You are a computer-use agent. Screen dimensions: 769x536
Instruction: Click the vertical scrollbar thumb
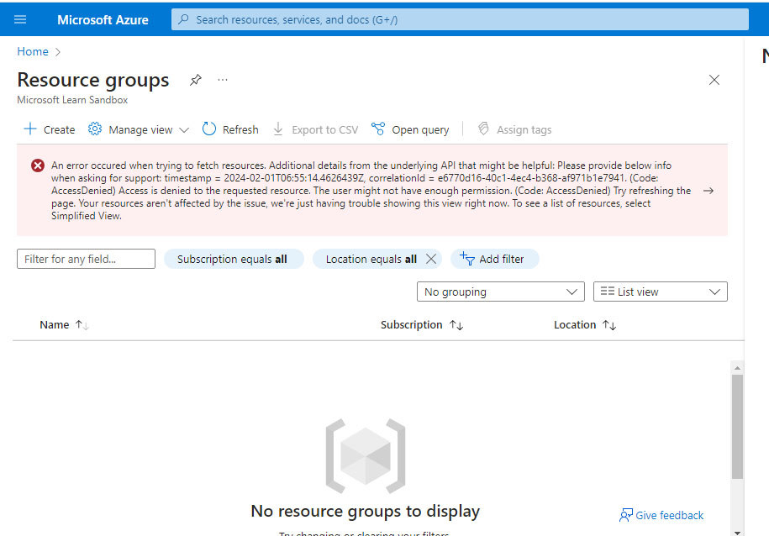point(737,427)
